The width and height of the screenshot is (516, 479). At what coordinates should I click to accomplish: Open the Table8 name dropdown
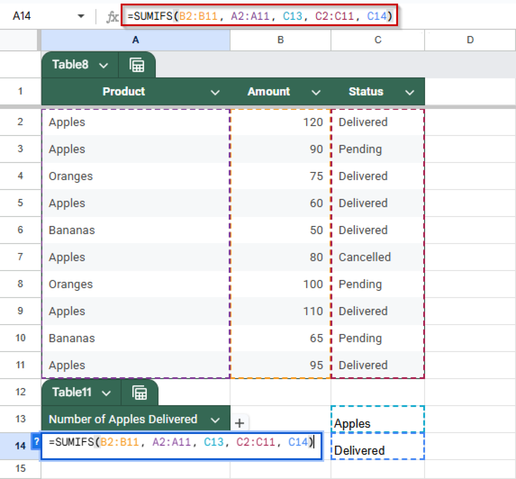(104, 65)
